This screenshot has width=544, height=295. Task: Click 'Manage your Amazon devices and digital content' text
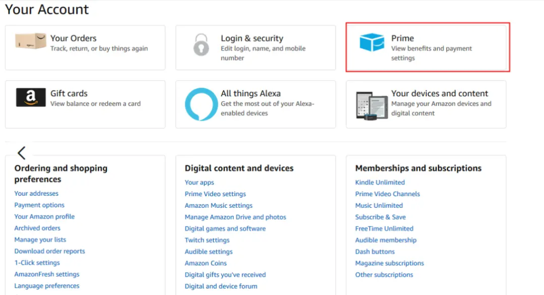tap(441, 108)
